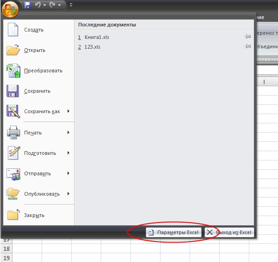Image resolution: width=278 pixels, height=262 pixels.
Task: Click the Save floppy icon in quick access toolbar
Action: tap(28, 5)
